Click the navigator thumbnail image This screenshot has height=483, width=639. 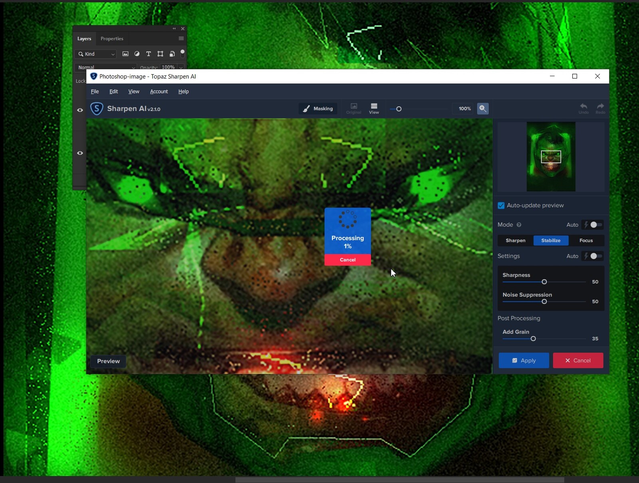click(x=551, y=157)
